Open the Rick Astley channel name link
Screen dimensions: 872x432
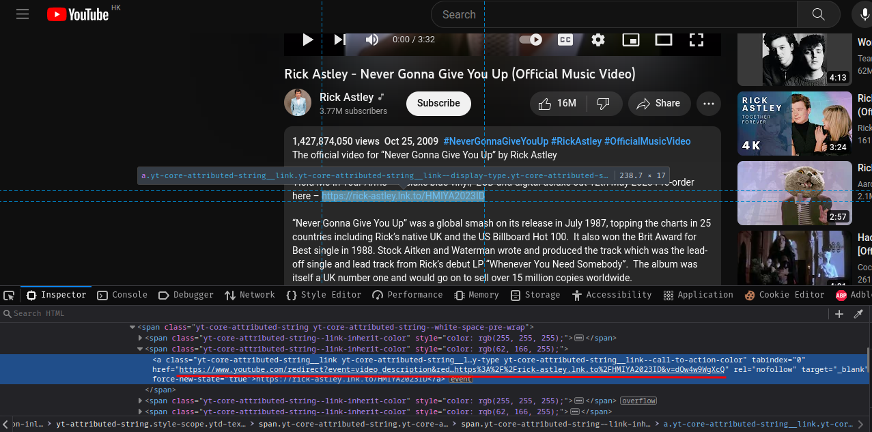(x=346, y=97)
